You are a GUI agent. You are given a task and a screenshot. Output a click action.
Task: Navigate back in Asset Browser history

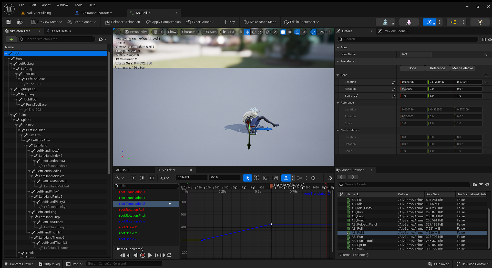coord(342,177)
